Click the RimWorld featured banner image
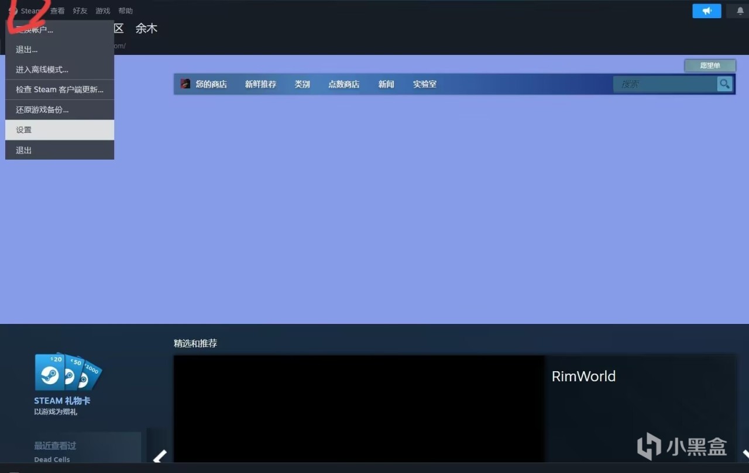 click(x=359, y=409)
